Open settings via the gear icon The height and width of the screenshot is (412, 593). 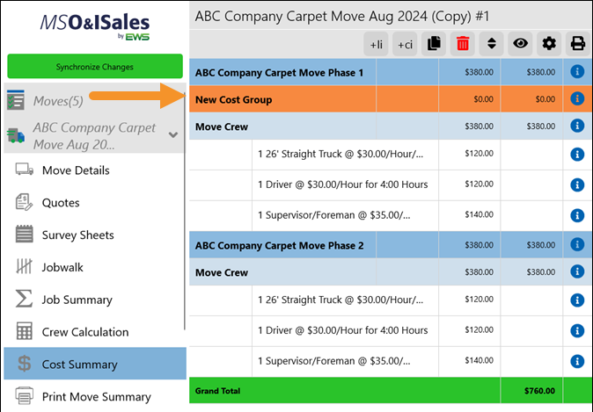click(549, 43)
